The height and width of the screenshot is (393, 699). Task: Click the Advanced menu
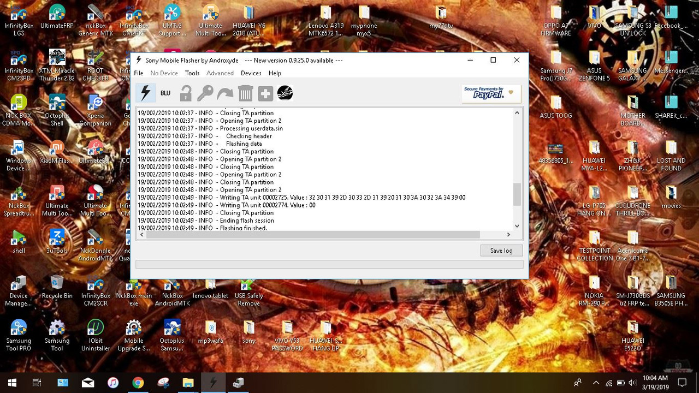220,73
